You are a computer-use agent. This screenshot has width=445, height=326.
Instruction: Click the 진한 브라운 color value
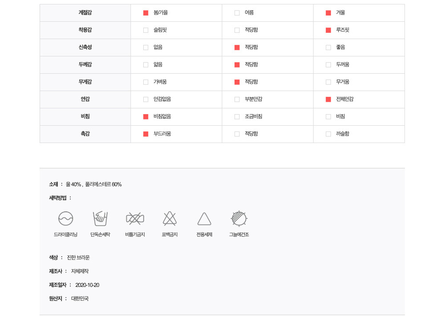[78, 258]
